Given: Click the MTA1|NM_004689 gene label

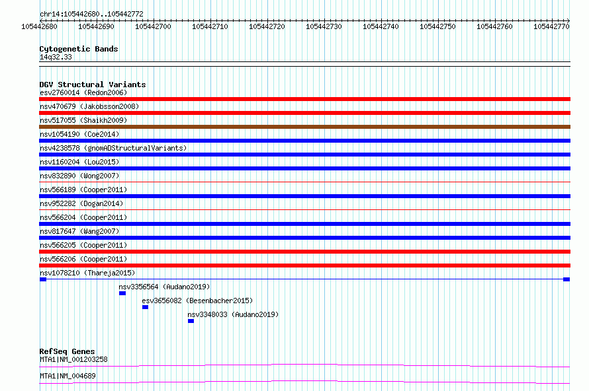Looking at the screenshot, I should 68,376.
